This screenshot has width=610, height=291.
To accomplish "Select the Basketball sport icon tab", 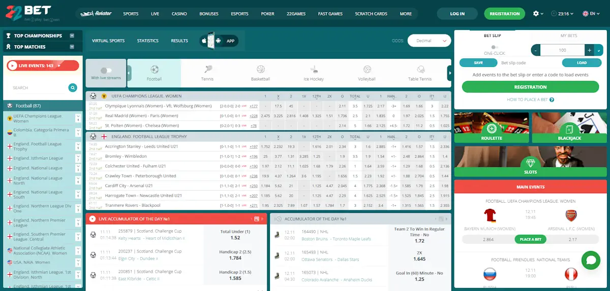I will pyautogui.click(x=260, y=74).
